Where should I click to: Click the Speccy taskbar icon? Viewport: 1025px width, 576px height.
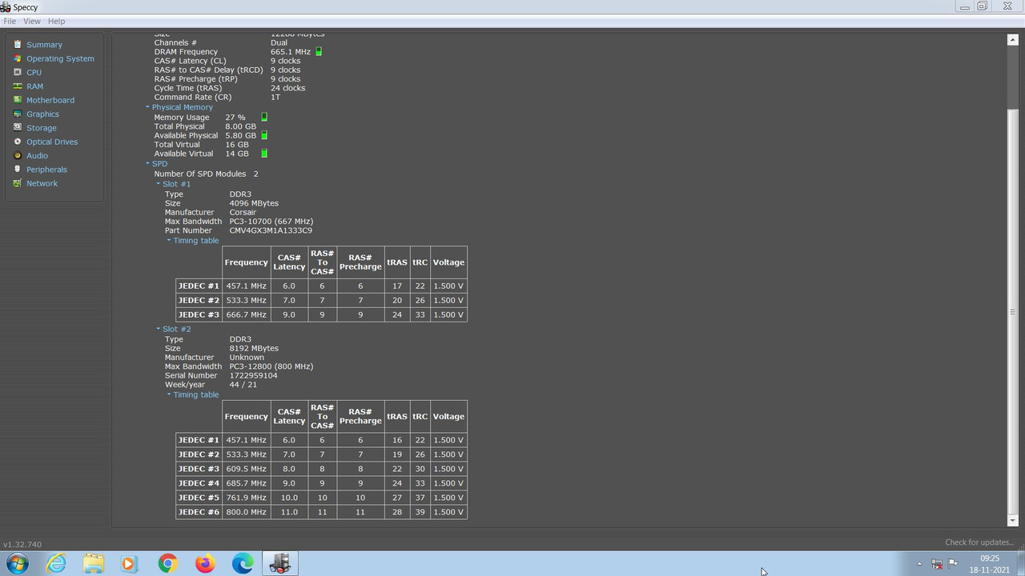pos(279,563)
